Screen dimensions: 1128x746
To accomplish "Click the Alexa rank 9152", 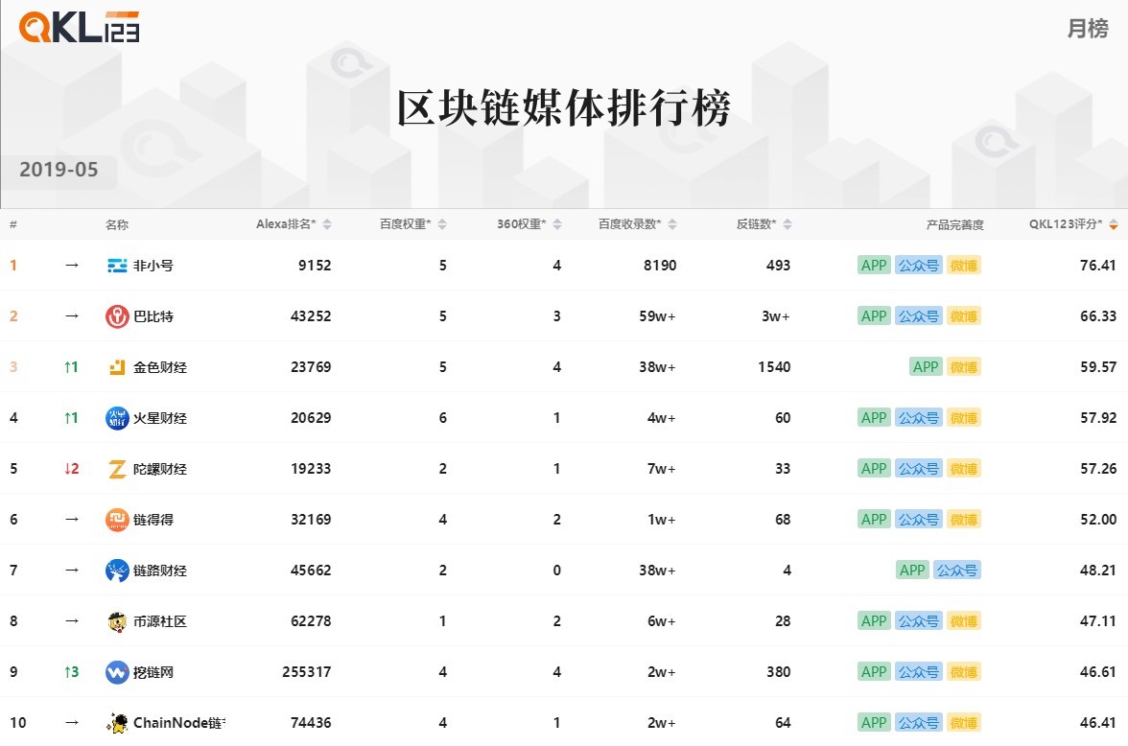I will click(x=315, y=266).
